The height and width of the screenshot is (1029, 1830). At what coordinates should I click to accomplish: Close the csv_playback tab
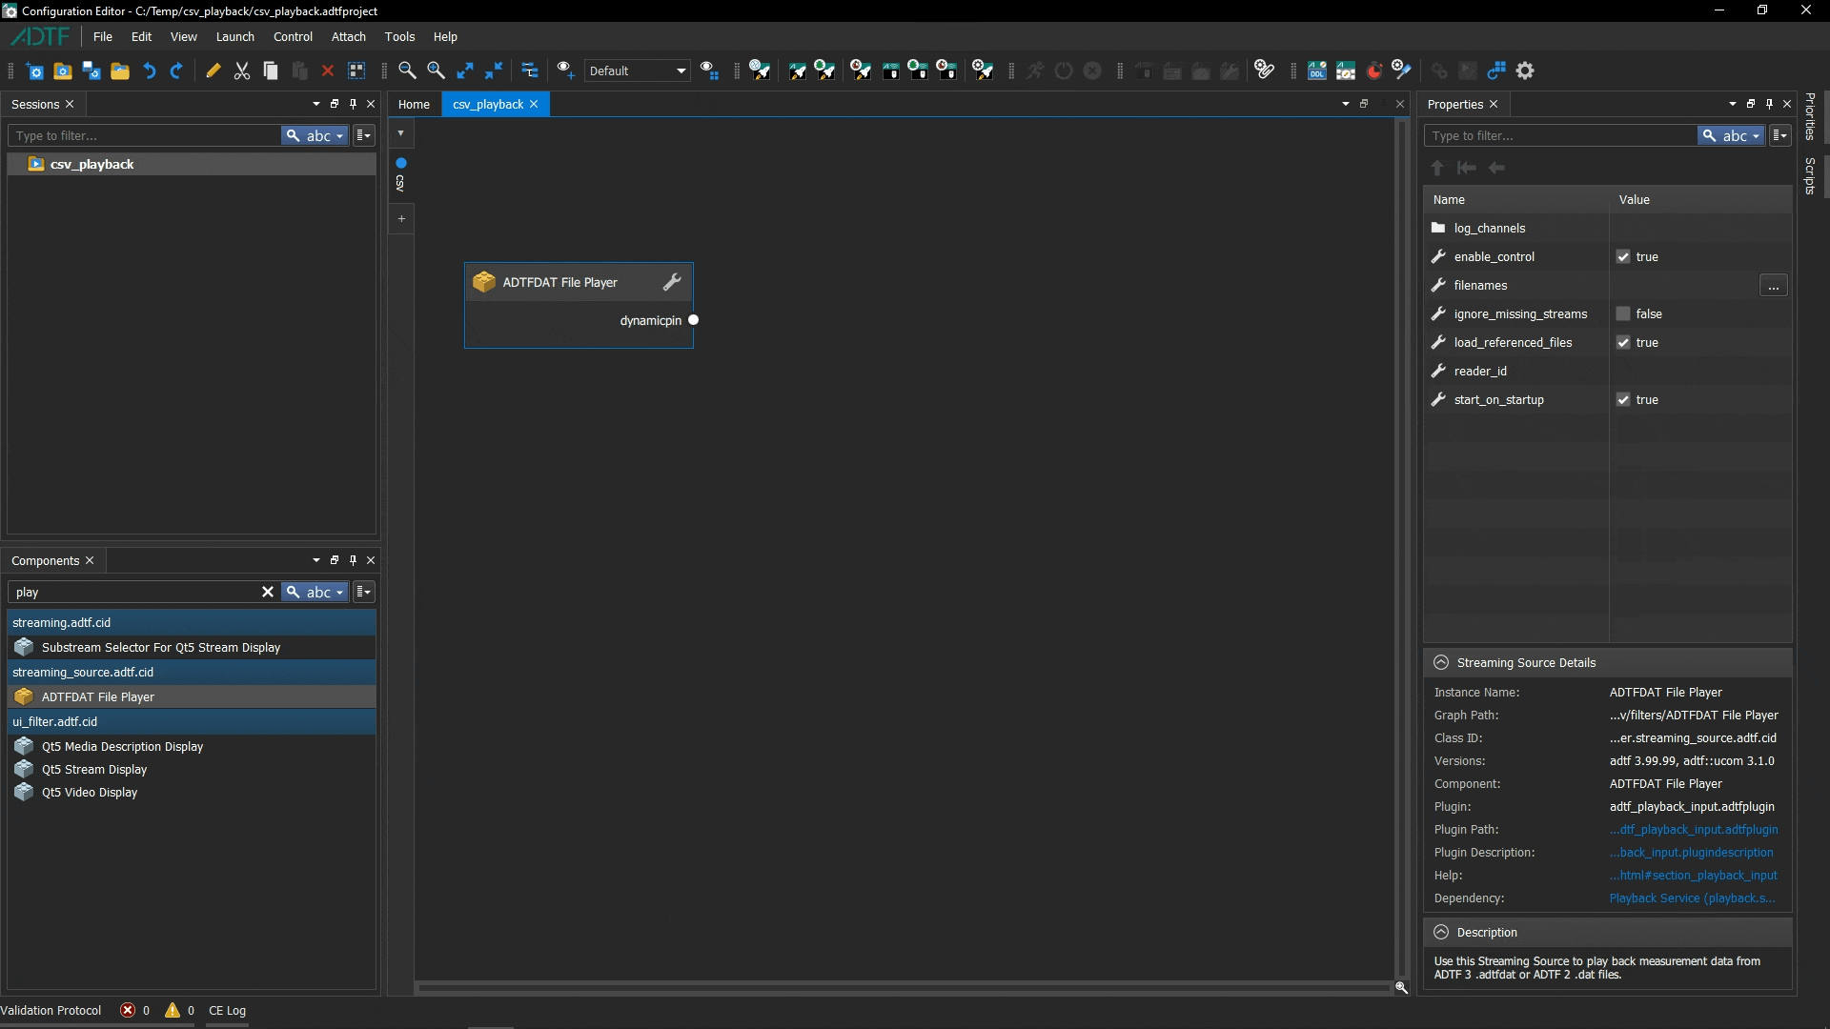[x=534, y=104]
